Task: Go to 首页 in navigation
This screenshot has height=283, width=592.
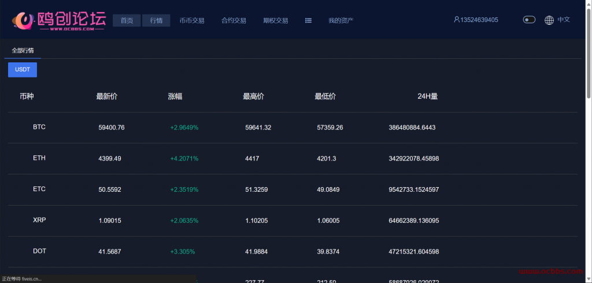Action: [x=127, y=20]
